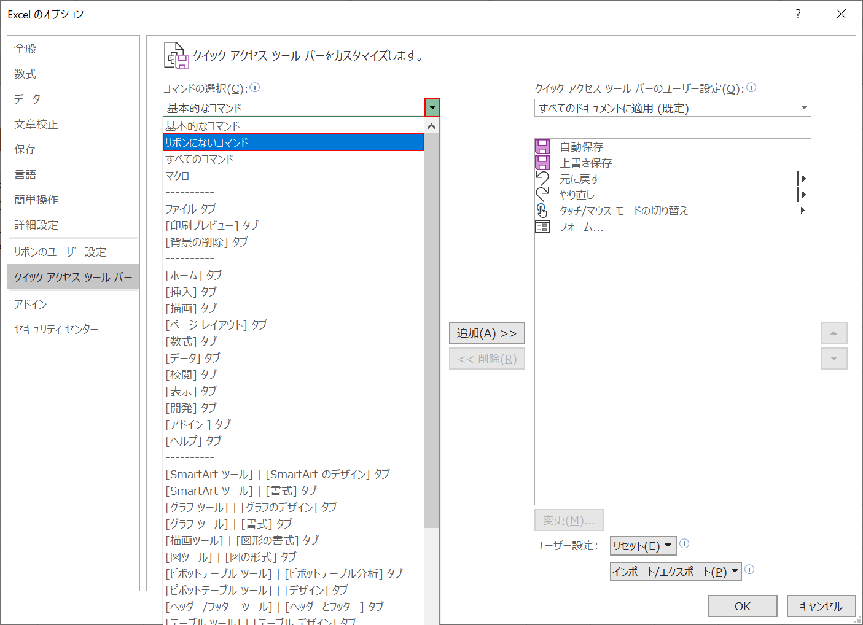Screen dimensions: 863x625
Task: Dismiss the dialog with キャンセル
Action: pos(821,606)
